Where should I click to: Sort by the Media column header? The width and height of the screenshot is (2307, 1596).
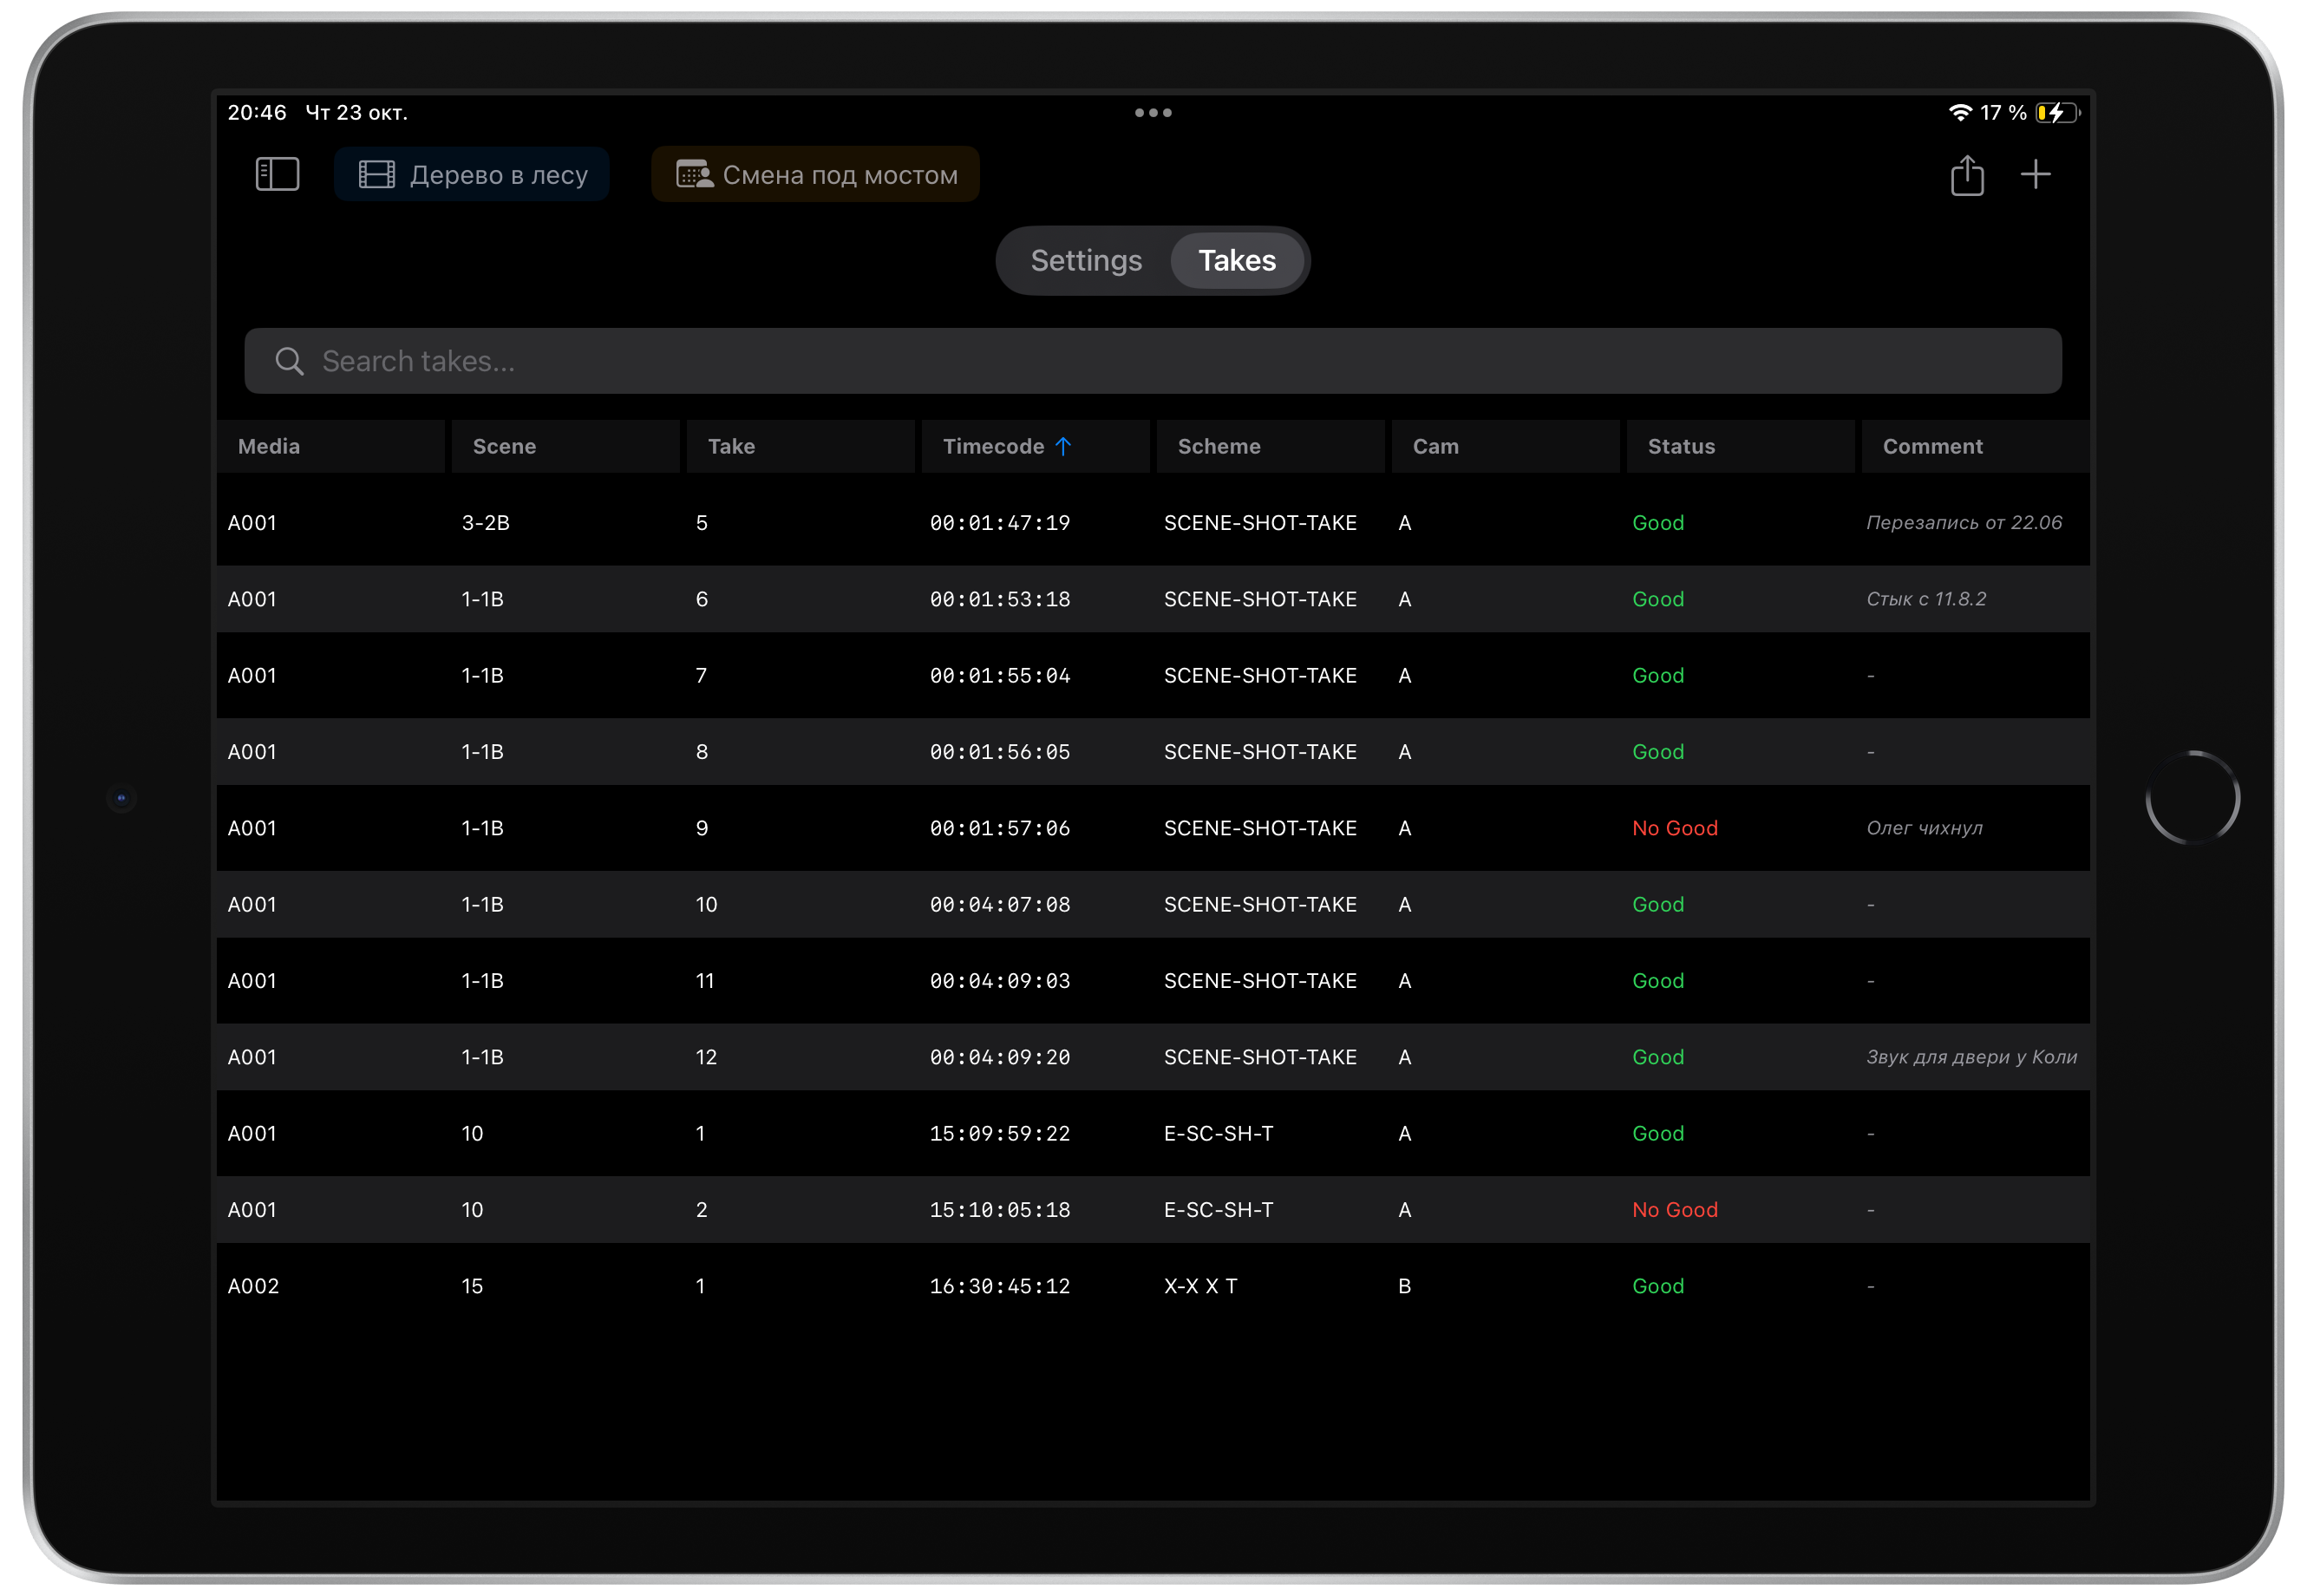269,446
